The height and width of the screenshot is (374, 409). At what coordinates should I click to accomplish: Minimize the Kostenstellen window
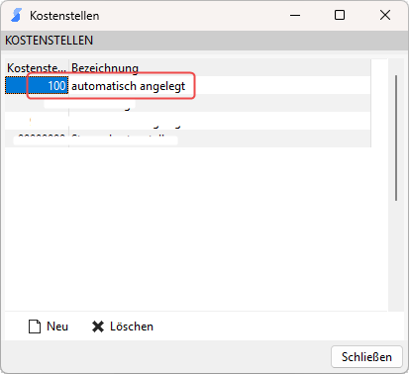[x=295, y=15]
